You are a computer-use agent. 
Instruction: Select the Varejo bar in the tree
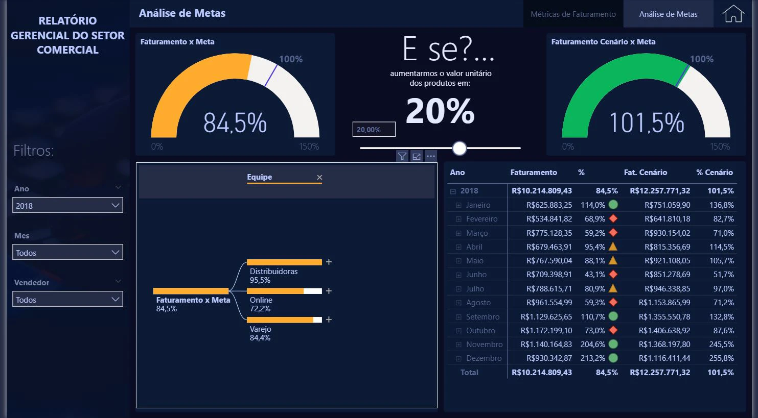284,320
